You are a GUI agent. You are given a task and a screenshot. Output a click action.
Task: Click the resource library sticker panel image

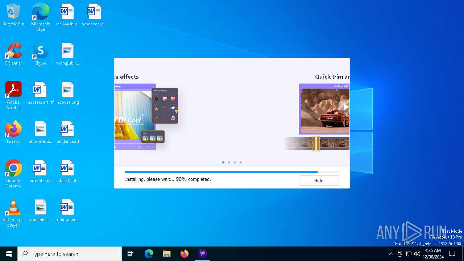pyautogui.click(x=165, y=105)
